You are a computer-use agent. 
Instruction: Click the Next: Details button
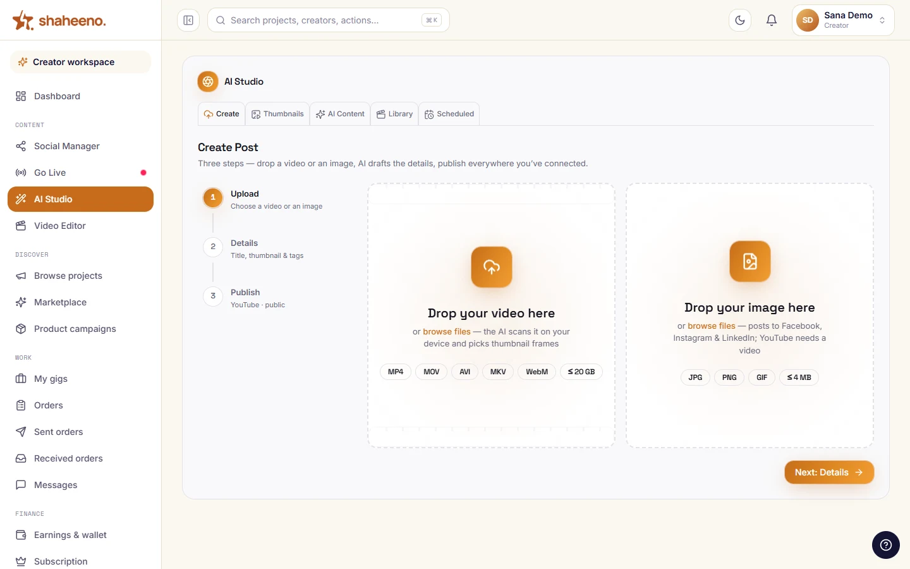point(829,472)
